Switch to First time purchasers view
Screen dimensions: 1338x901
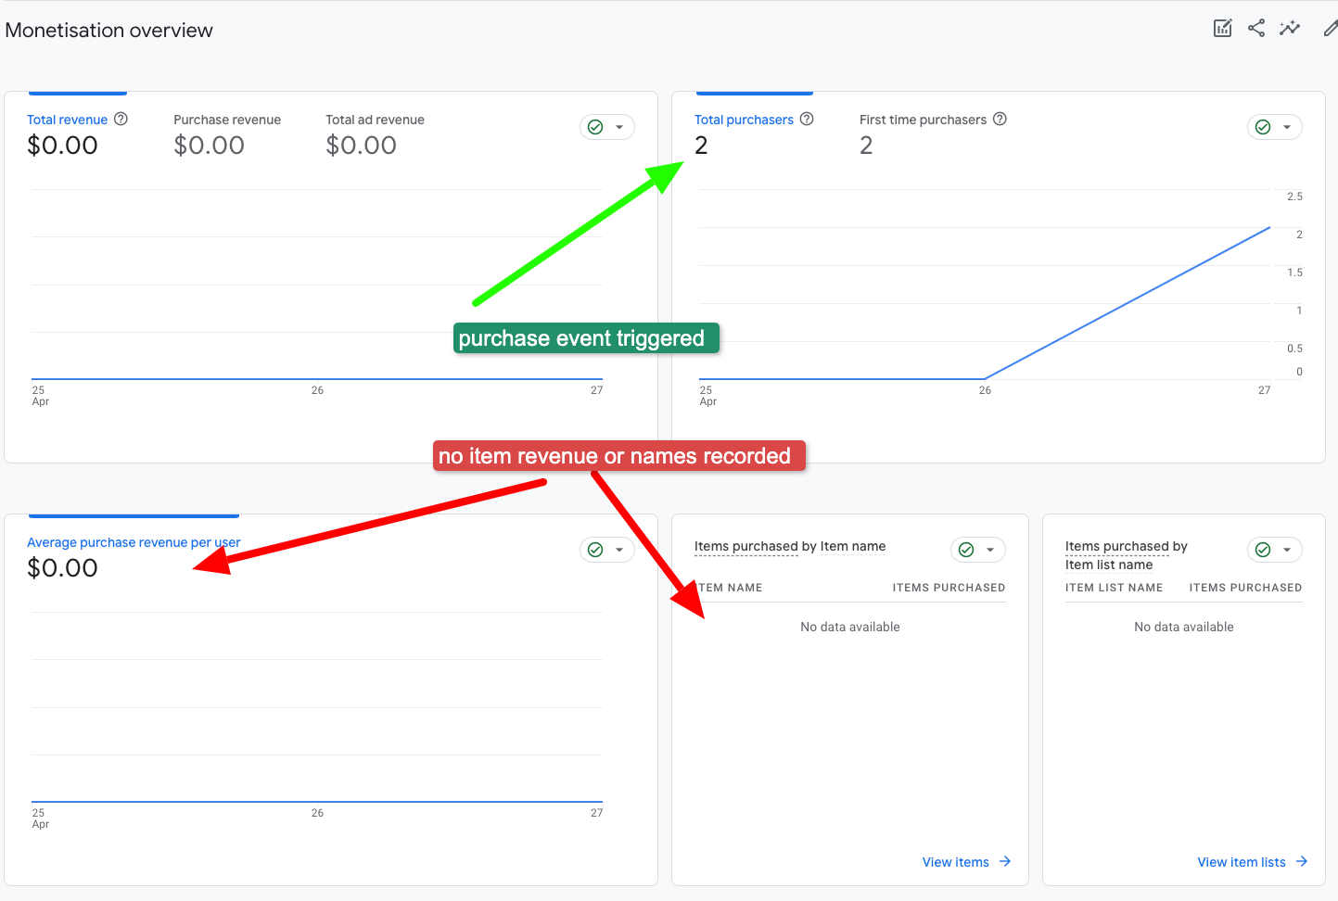pyautogui.click(x=921, y=119)
